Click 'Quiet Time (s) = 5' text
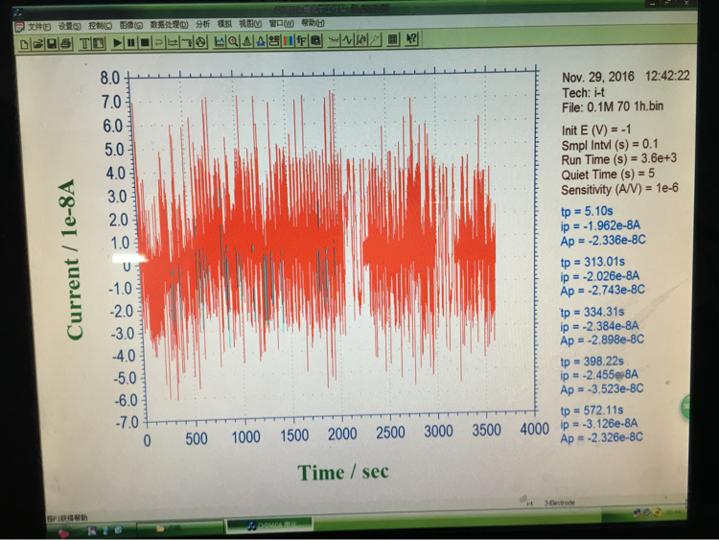The image size is (719, 540). pyautogui.click(x=608, y=175)
